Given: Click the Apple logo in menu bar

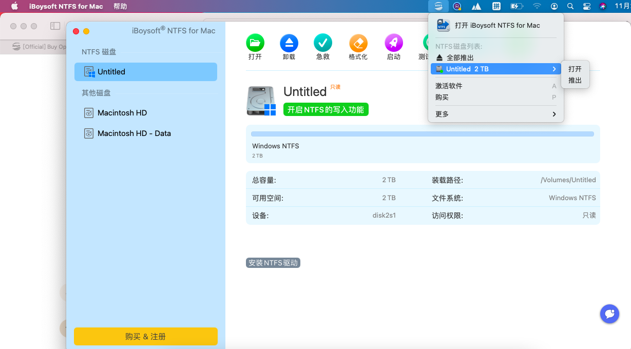Looking at the screenshot, I should point(14,6).
